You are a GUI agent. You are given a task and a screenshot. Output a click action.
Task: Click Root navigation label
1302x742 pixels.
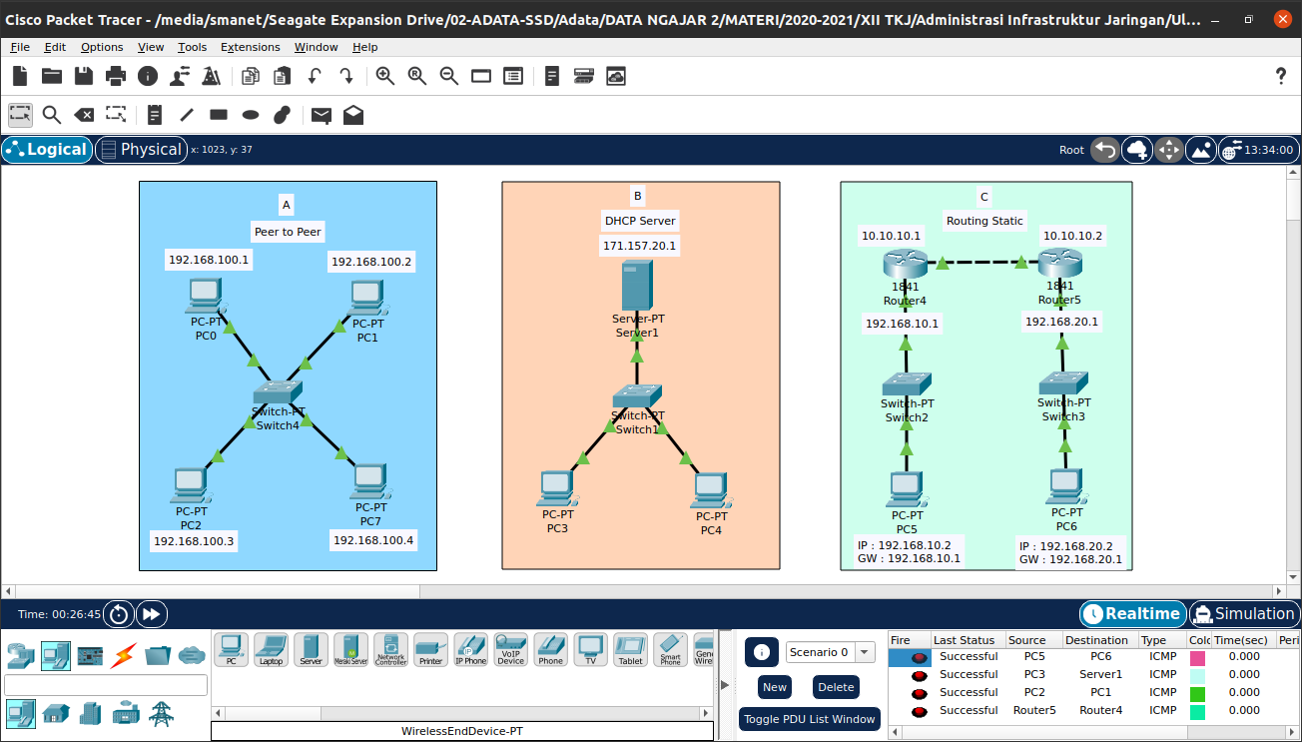pyautogui.click(x=1071, y=150)
